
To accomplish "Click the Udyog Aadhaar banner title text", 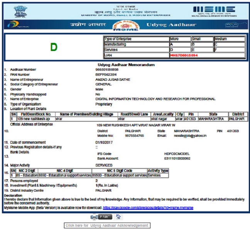I will (x=171, y=25).
